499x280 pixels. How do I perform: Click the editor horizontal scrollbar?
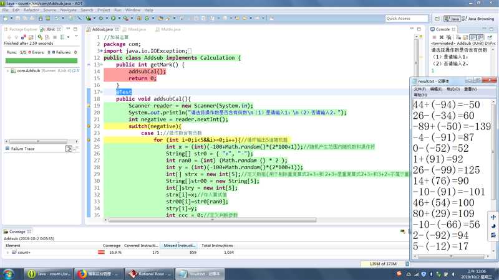212,220
